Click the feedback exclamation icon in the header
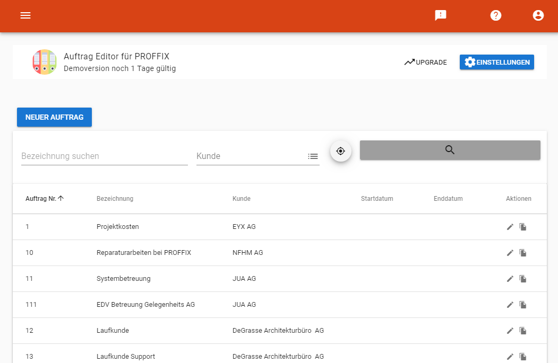This screenshot has width=558, height=363. click(440, 15)
